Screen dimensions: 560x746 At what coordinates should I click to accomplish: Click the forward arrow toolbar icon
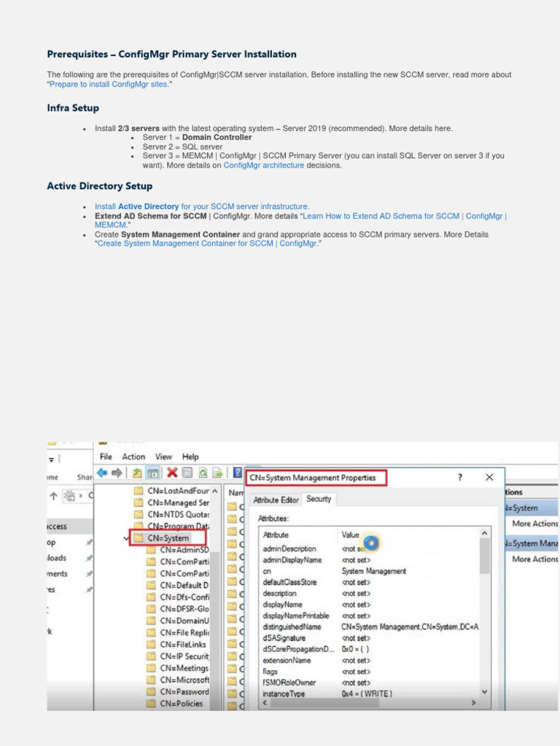(117, 473)
